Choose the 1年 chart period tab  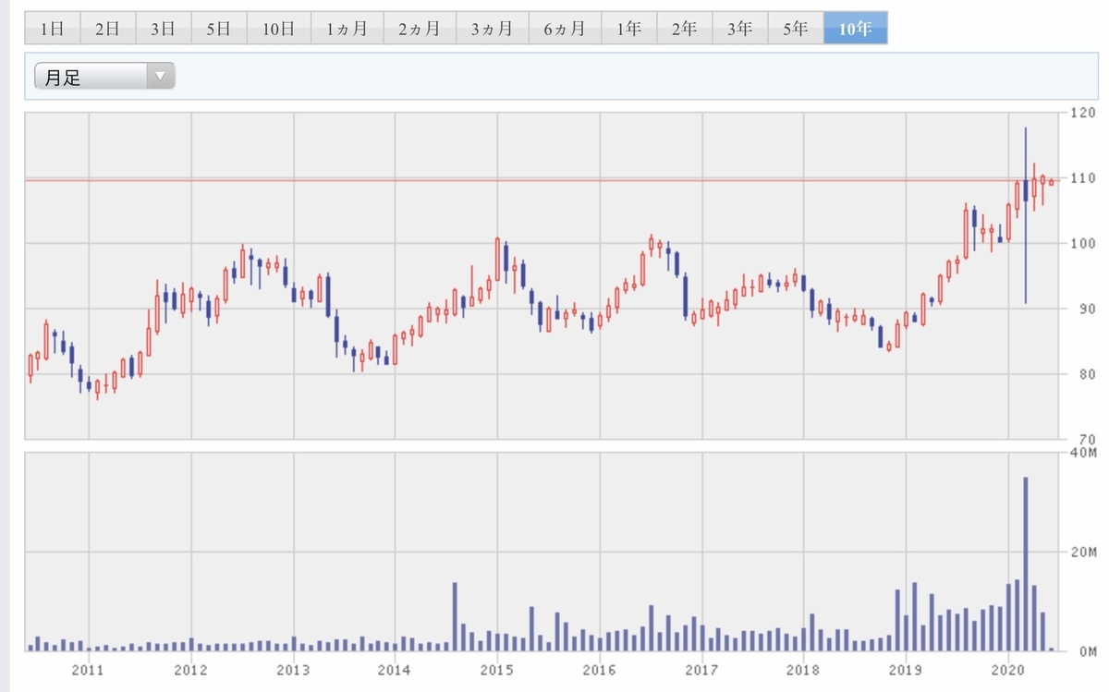[628, 28]
